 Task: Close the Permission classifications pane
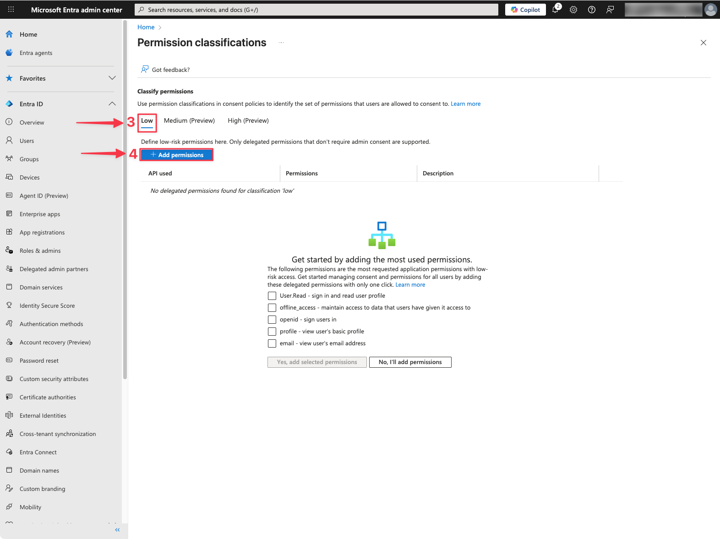(x=704, y=43)
